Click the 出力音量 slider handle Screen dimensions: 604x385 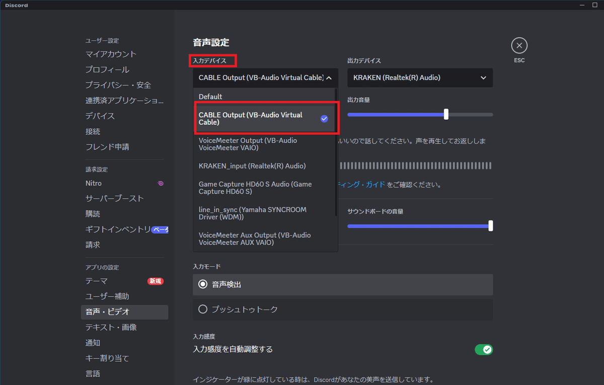[x=446, y=114]
